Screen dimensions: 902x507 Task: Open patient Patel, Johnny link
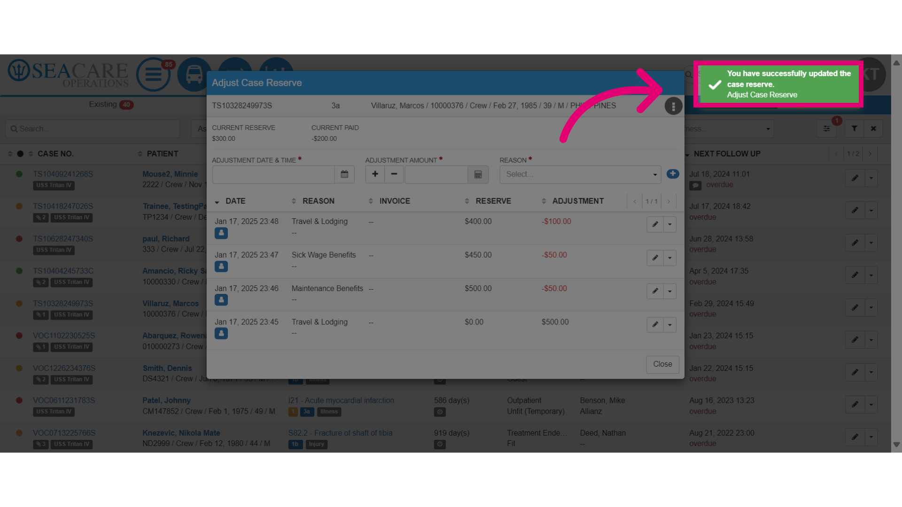(166, 400)
